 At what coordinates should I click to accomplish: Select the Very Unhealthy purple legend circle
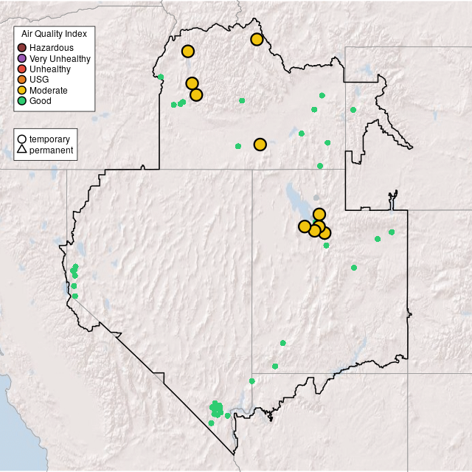[22, 58]
